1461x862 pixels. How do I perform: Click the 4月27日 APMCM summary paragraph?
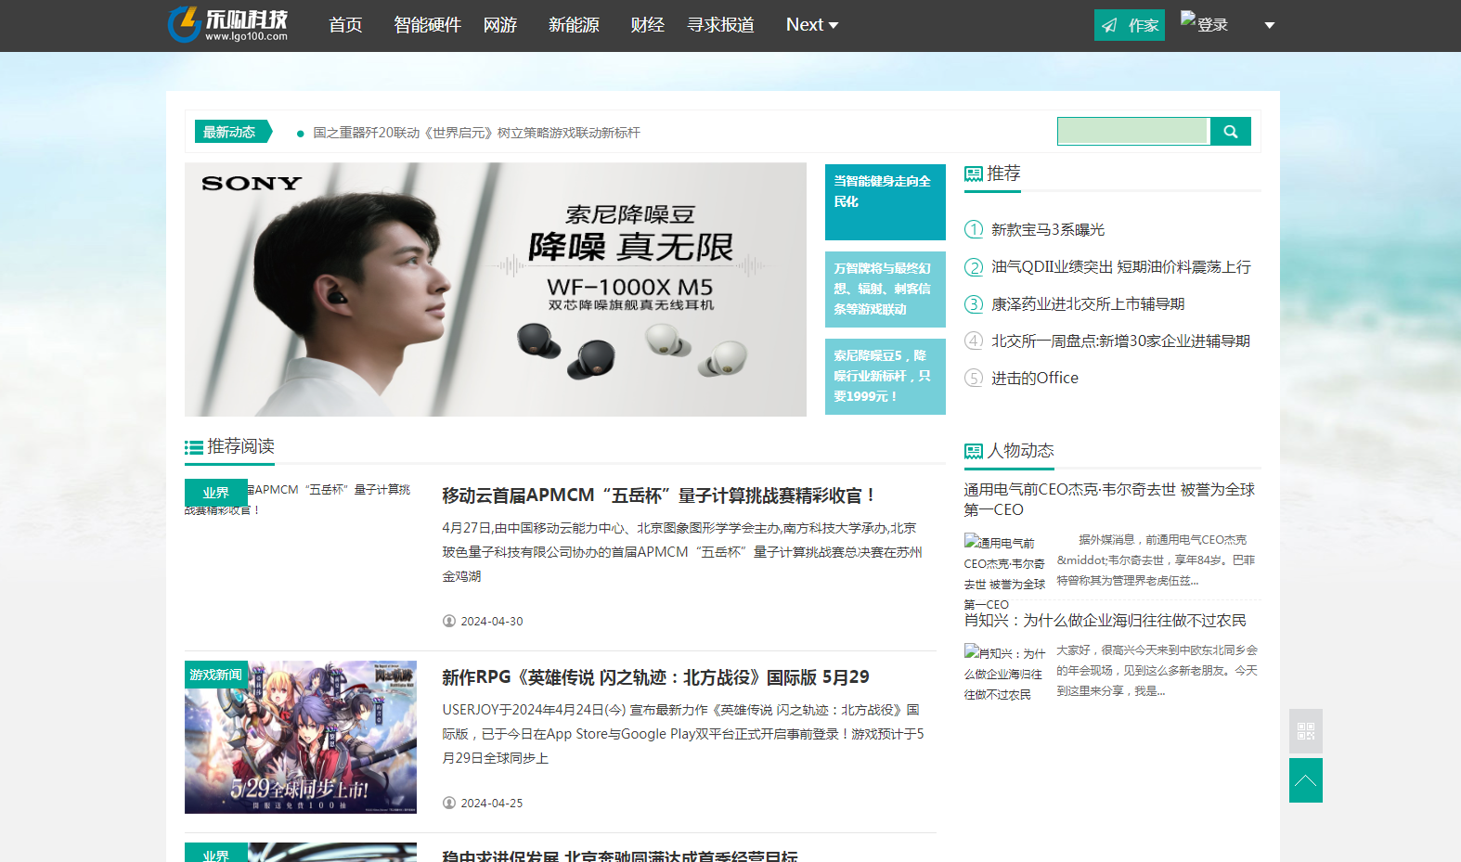click(682, 552)
